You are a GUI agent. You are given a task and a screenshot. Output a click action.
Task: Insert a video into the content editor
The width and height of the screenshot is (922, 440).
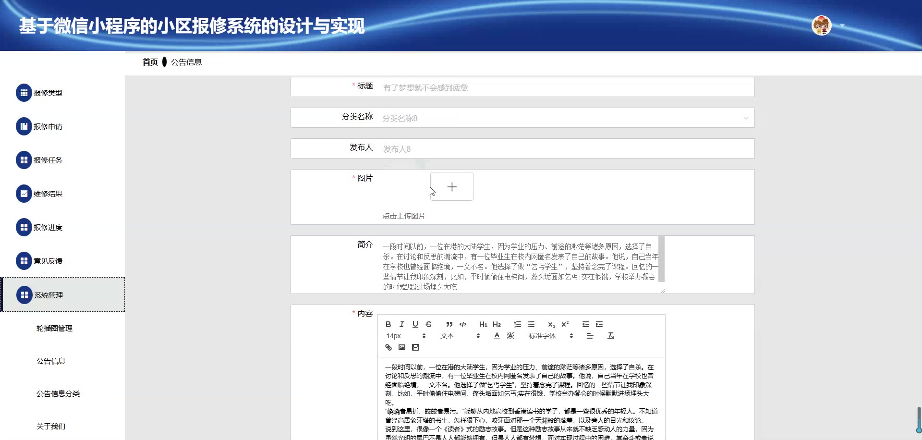tap(415, 347)
